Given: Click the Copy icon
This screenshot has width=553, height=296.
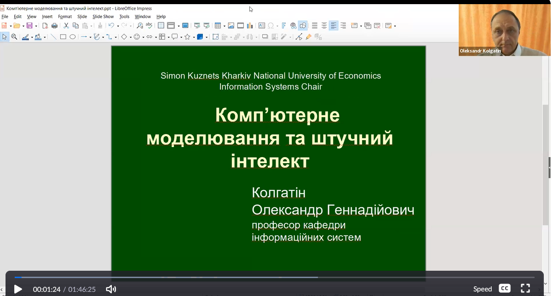Looking at the screenshot, I should click(x=75, y=26).
